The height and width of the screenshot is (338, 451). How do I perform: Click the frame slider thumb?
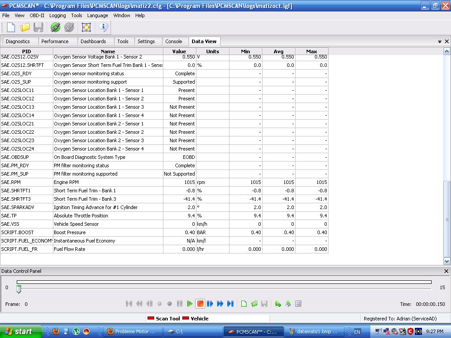coord(18,289)
